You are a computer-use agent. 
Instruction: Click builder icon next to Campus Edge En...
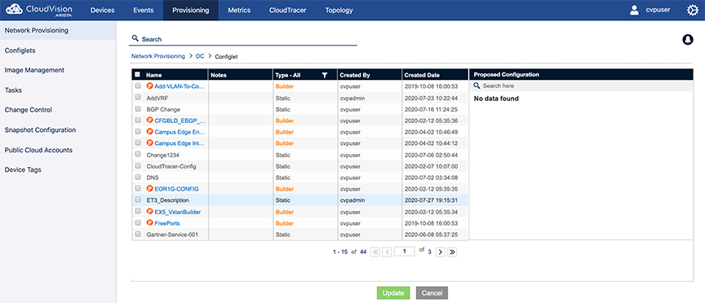(x=149, y=132)
